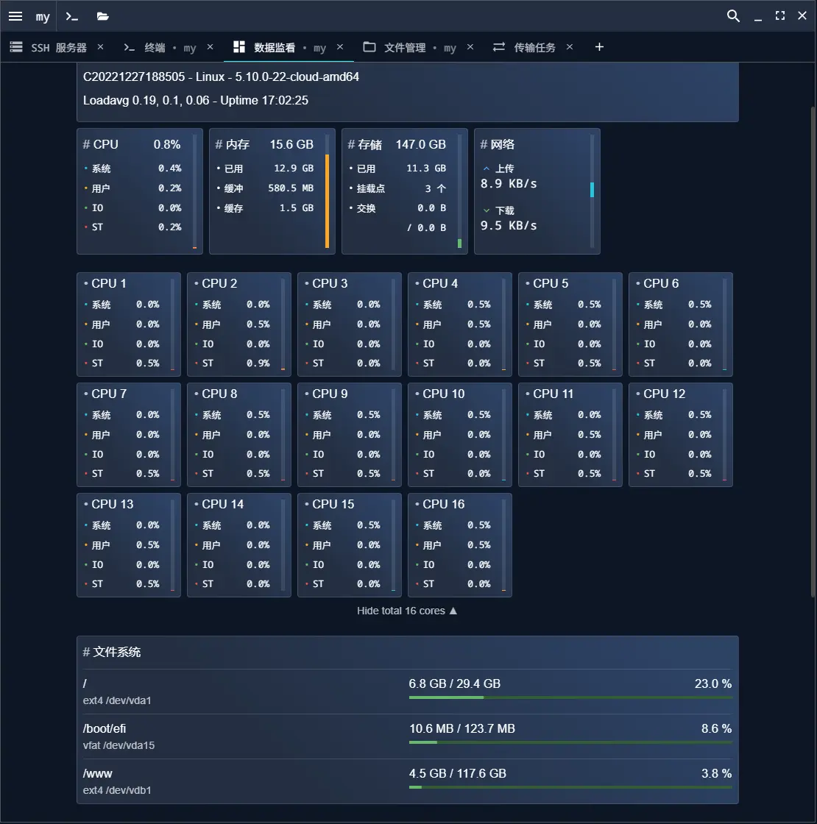
Task: Click the 580.5 MB buffer value
Action: (291, 188)
